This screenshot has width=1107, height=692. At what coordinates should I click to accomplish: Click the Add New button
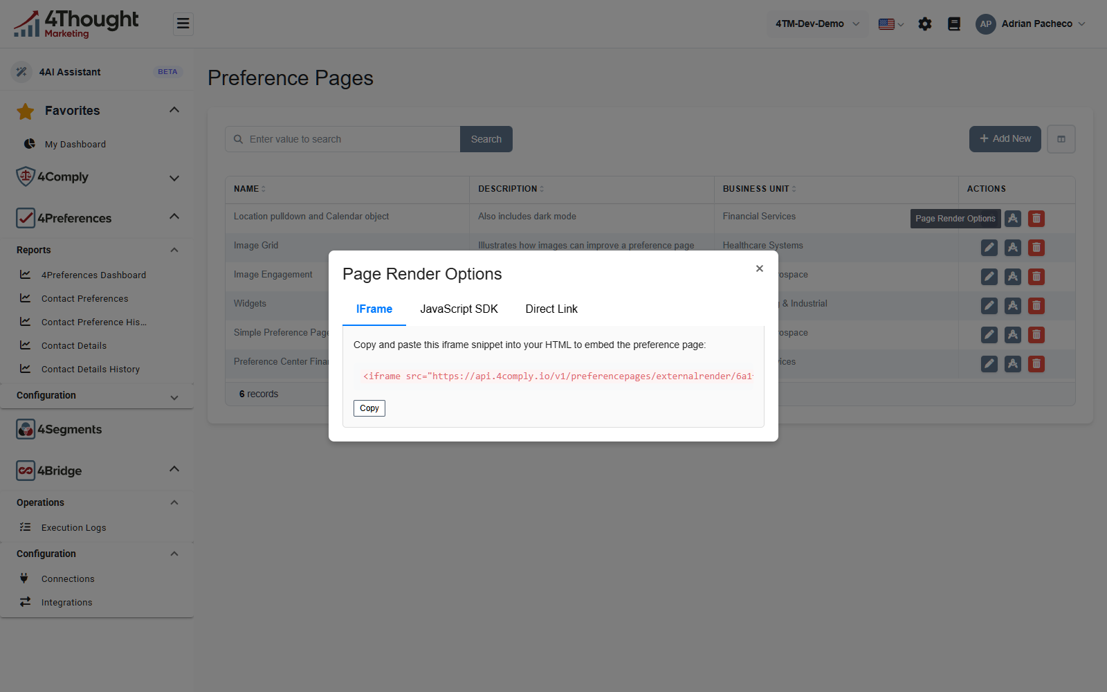point(1005,138)
